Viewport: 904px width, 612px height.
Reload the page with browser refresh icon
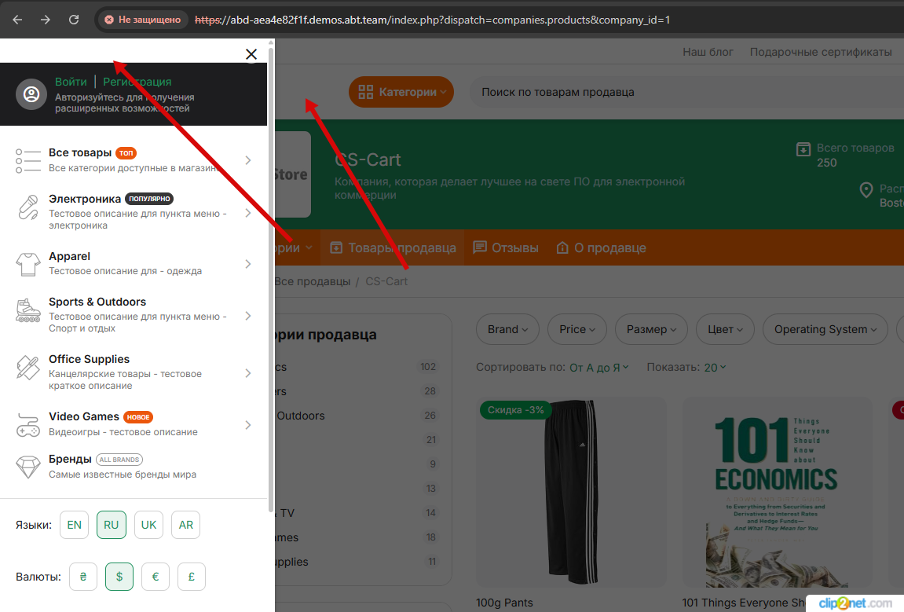pos(74,20)
